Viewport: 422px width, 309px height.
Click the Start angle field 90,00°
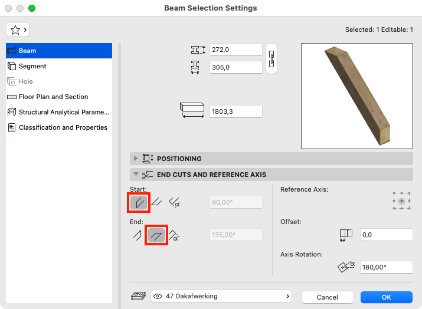[x=235, y=202]
